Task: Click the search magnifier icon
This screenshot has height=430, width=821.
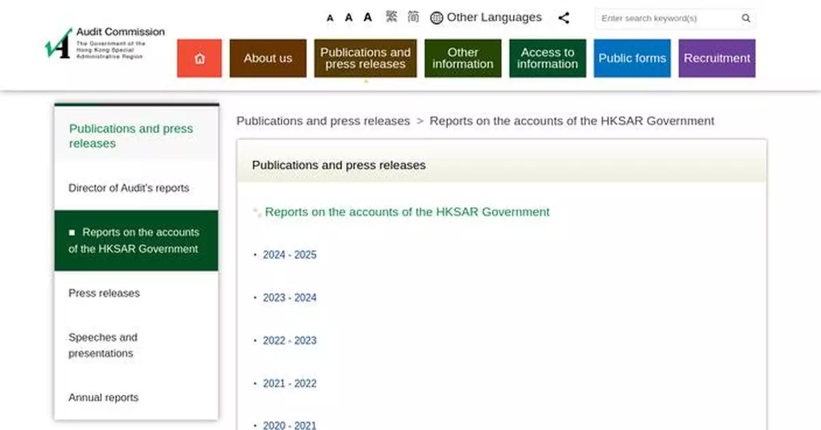Action: tap(746, 18)
